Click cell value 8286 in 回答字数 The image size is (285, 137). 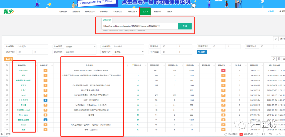[192, 71]
